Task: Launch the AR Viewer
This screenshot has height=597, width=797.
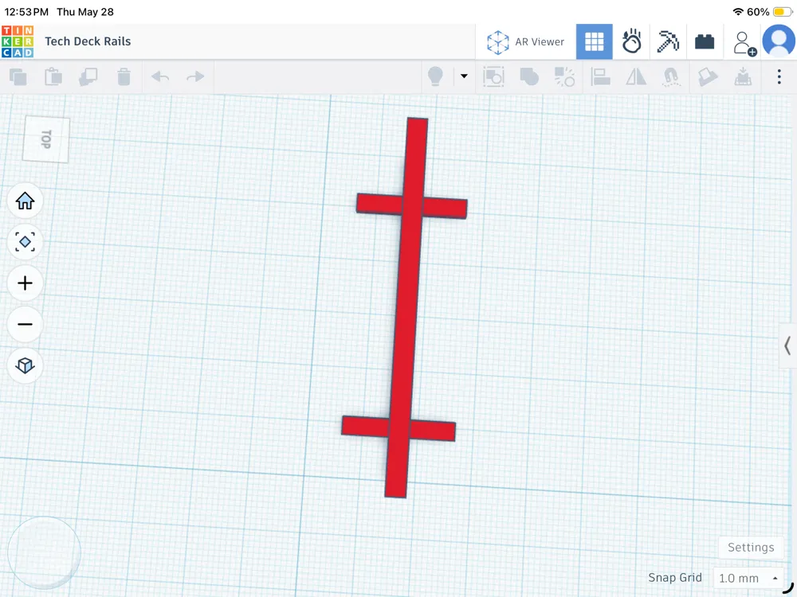Action: (x=525, y=41)
